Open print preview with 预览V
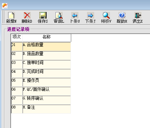Viewport: 150px width, 128px height. [x=106, y=18]
